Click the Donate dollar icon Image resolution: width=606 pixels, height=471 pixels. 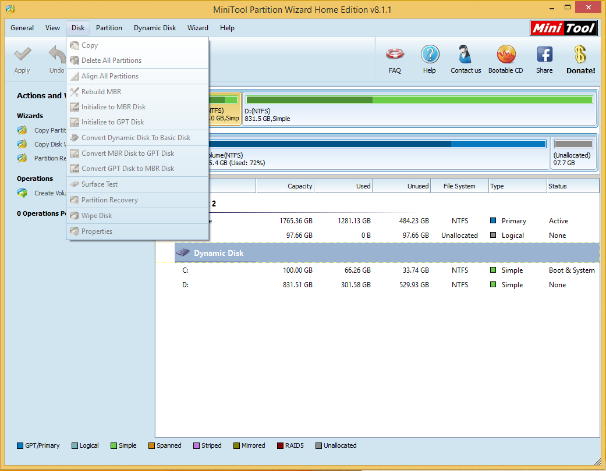click(580, 54)
